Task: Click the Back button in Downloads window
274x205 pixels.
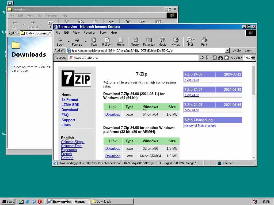Action: point(14,24)
